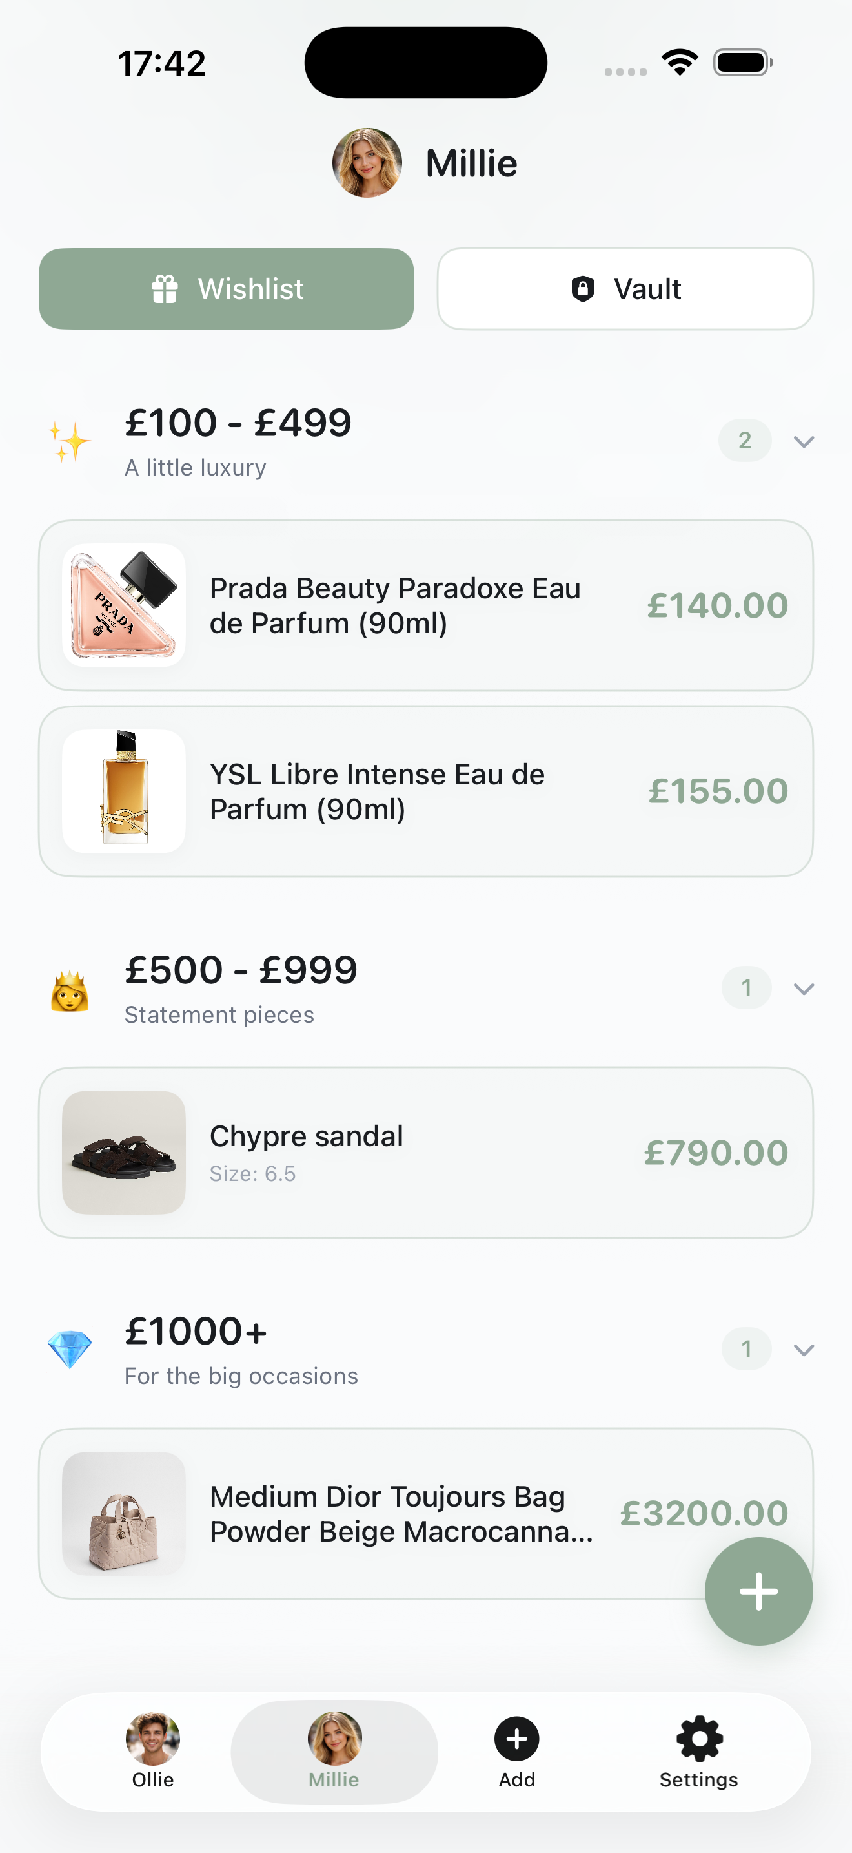Tap the princess emoji beside £500 - £999
This screenshot has height=1853, width=852.
click(70, 990)
